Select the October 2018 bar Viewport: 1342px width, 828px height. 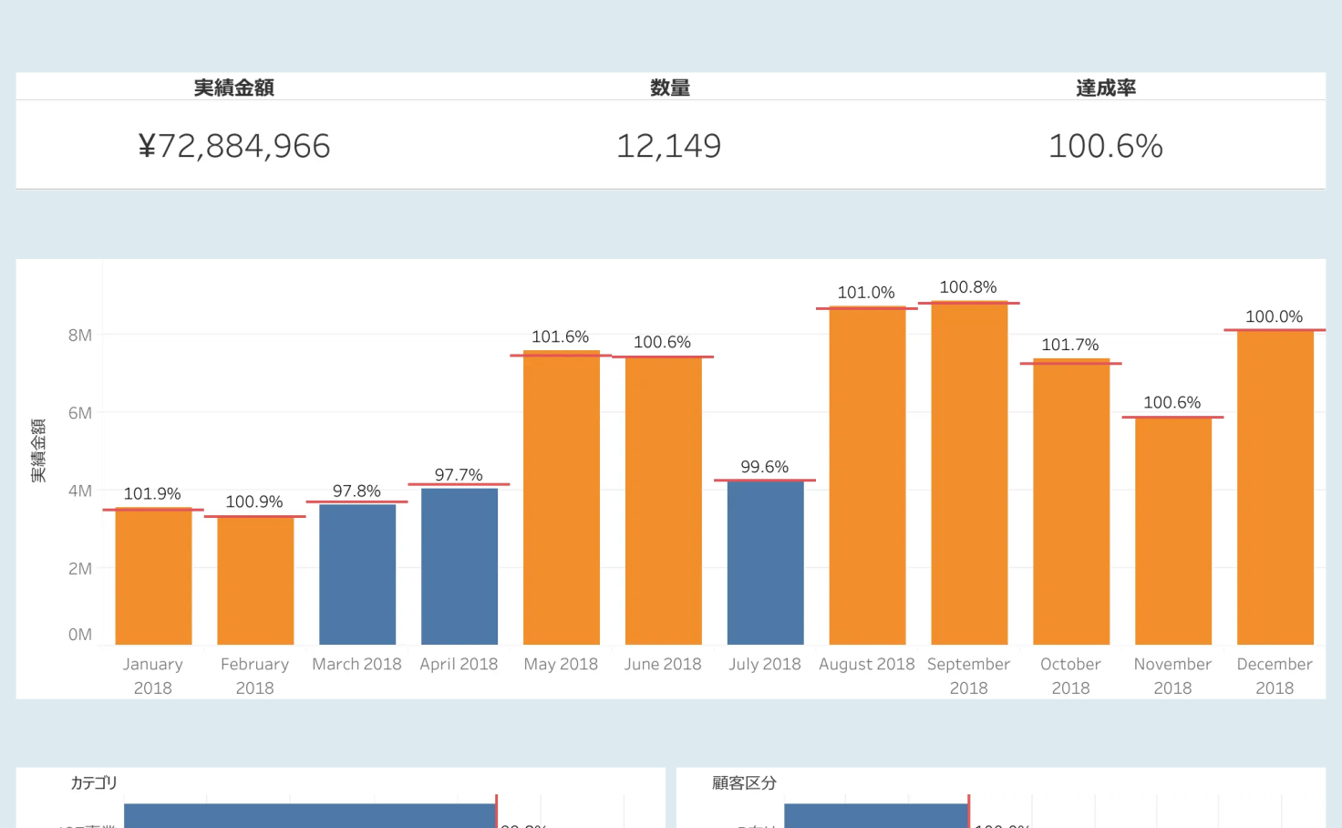[1071, 502]
